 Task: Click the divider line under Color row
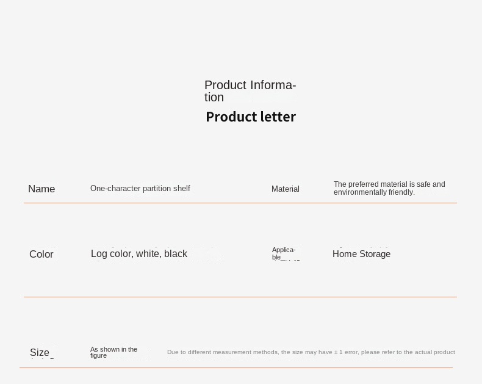coord(240,297)
